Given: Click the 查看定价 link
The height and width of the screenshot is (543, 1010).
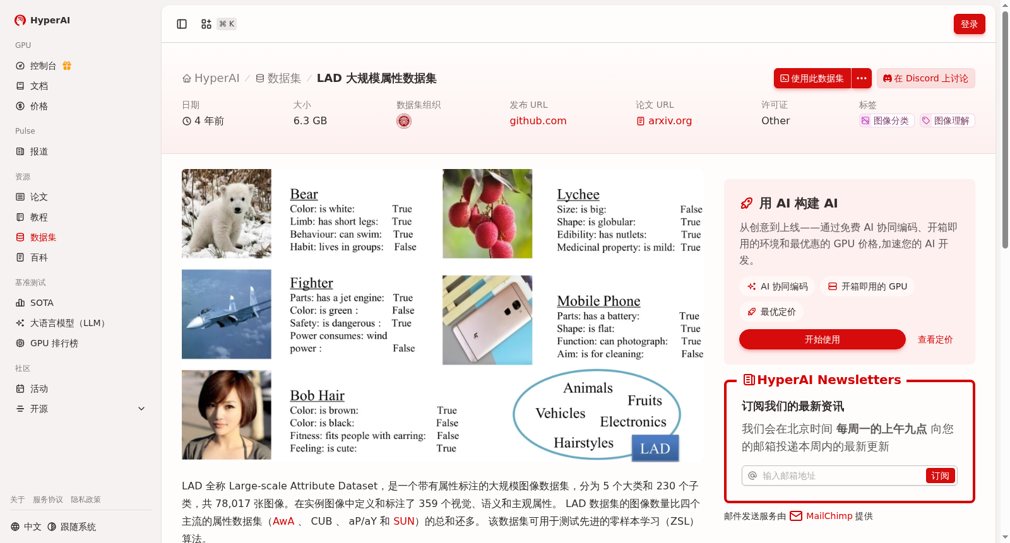Looking at the screenshot, I should [x=936, y=339].
